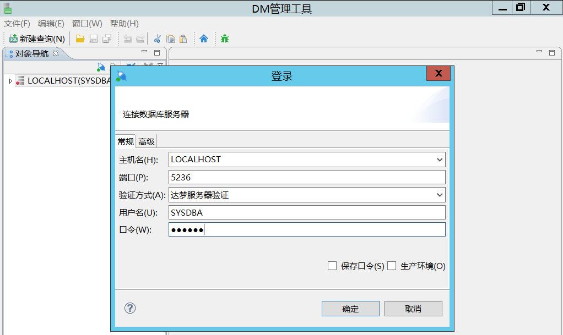The height and width of the screenshot is (335, 563).
Task: Minimize the right editor area panel
Action: pos(539,52)
